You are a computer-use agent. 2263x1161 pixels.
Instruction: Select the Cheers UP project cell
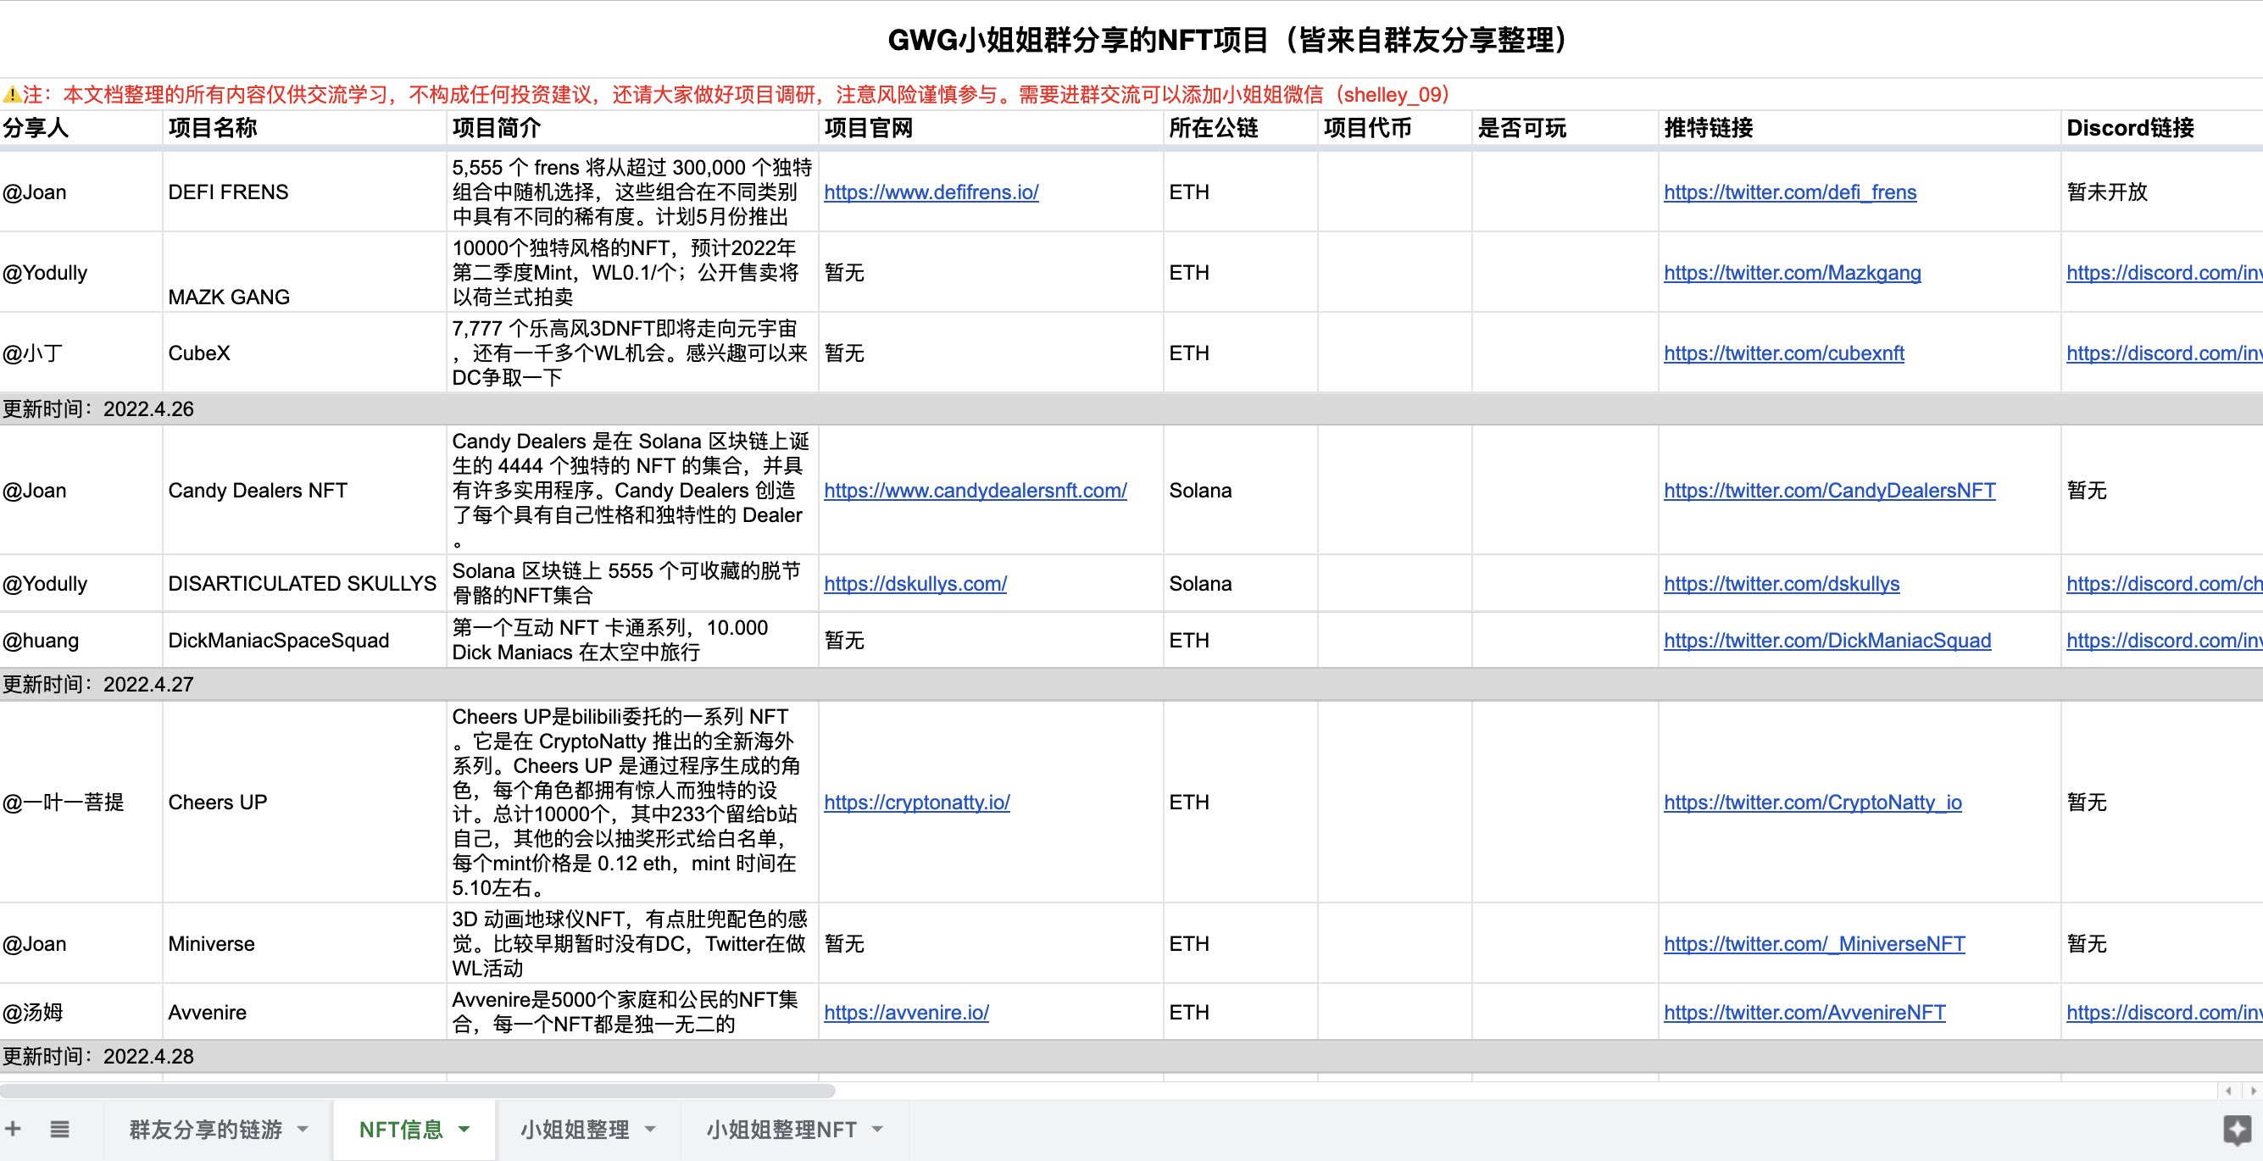pyautogui.click(x=304, y=803)
